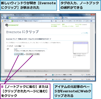Screen dimensions: 101x99
Task: Click the browser Back arrow button
Action: pos(2,18)
